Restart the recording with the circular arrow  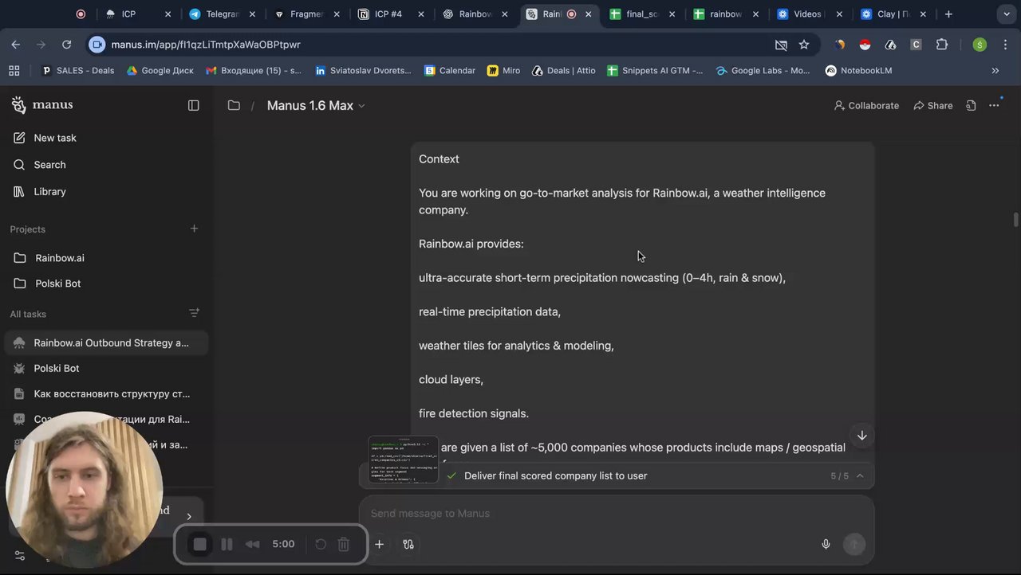(x=321, y=544)
